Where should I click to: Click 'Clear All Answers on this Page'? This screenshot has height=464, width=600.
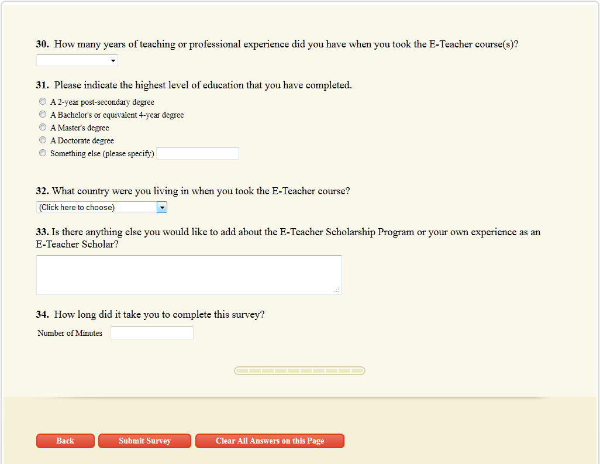pyautogui.click(x=270, y=441)
